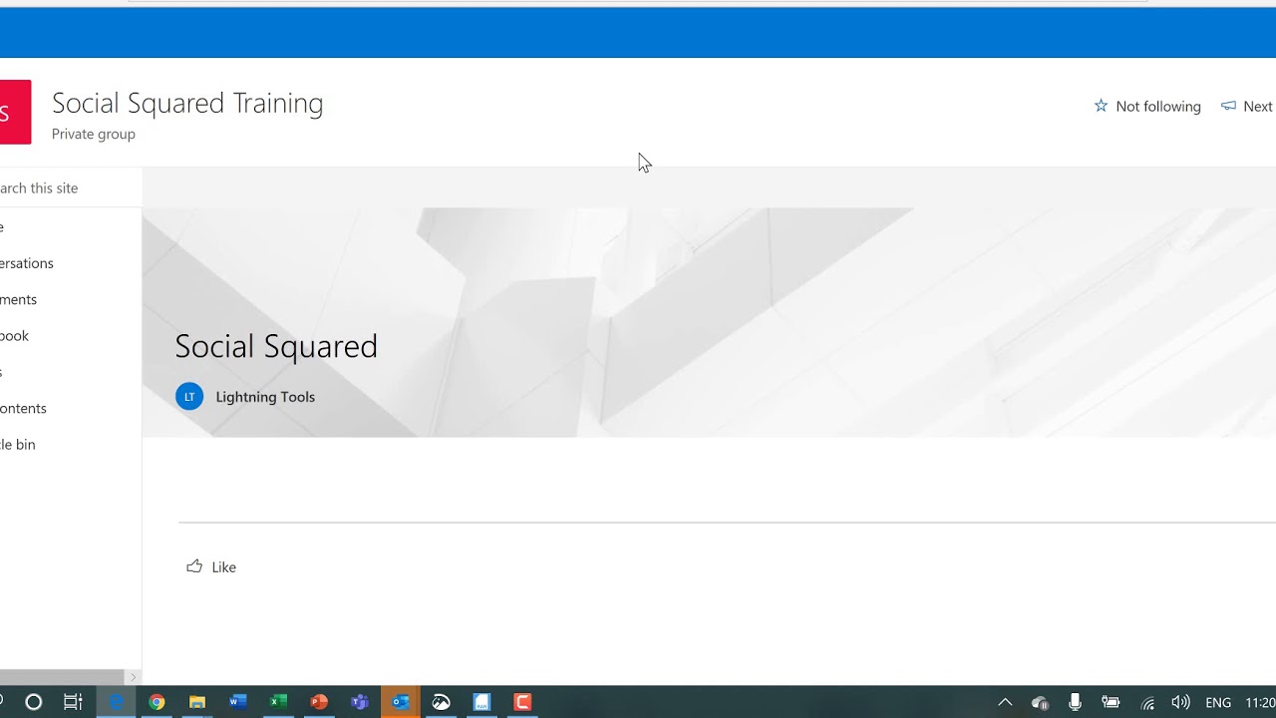Open battery status in the tray
Image resolution: width=1276 pixels, height=718 pixels.
point(1111,702)
